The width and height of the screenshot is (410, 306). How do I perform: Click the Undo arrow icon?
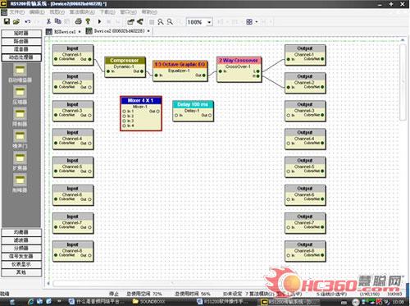[27, 21]
